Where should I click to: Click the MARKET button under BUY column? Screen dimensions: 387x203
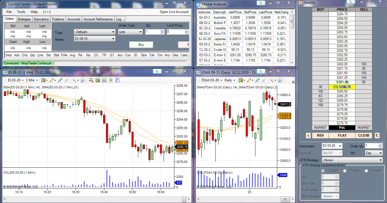(x=320, y=127)
